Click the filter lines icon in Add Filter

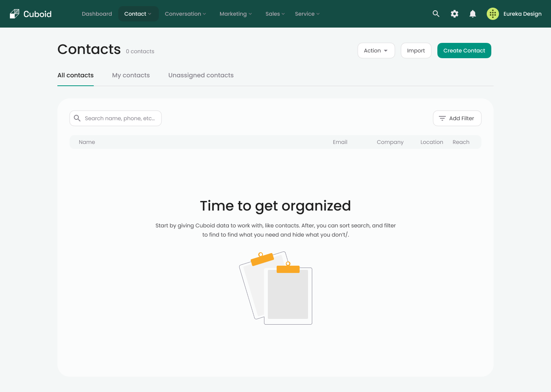point(442,118)
